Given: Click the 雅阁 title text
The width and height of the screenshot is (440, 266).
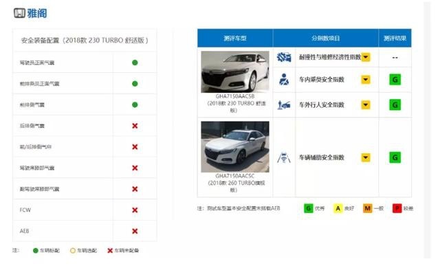Looking at the screenshot, I should coord(37,13).
